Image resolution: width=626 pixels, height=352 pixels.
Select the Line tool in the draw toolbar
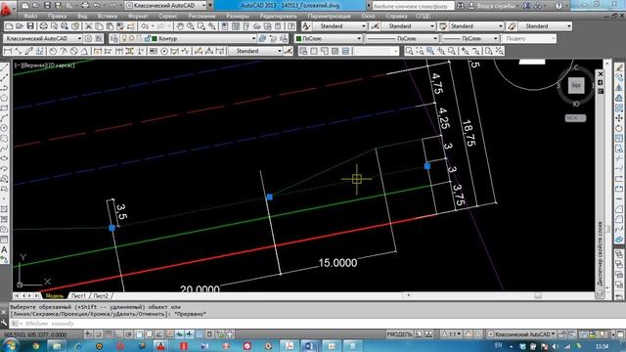coord(4,67)
